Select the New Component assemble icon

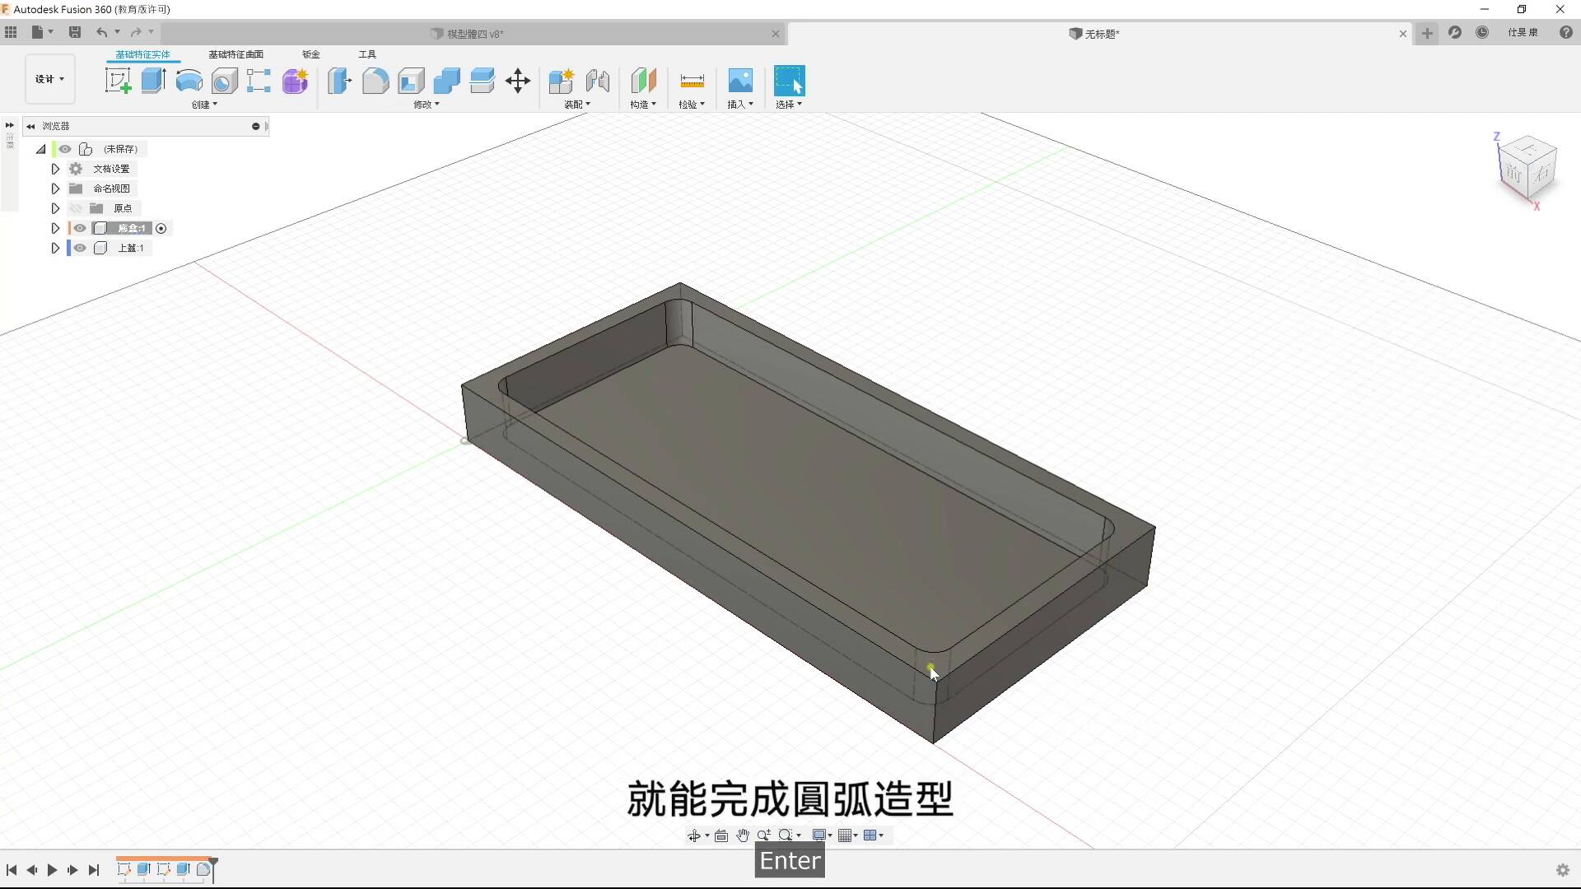pyautogui.click(x=562, y=81)
